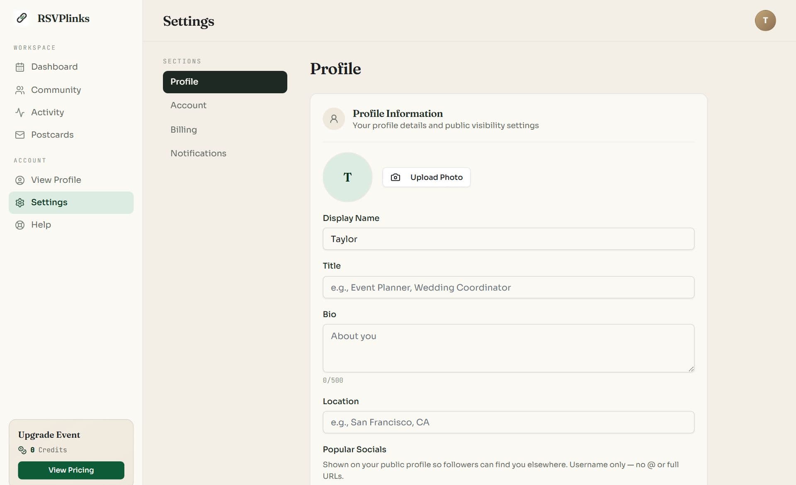Click the RSVPlinks chain logo icon
Viewport: 796px width, 485px height.
[x=22, y=18]
